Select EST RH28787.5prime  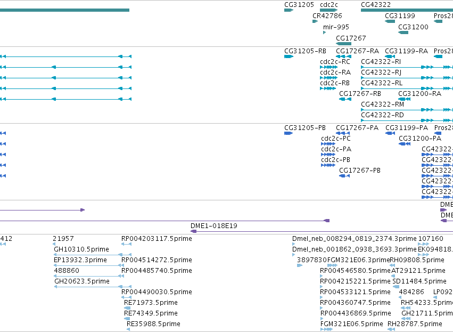(x=415, y=324)
